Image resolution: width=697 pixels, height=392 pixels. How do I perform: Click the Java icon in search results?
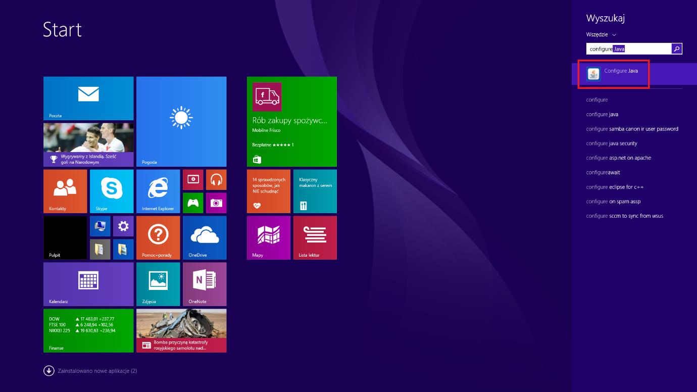[593, 74]
